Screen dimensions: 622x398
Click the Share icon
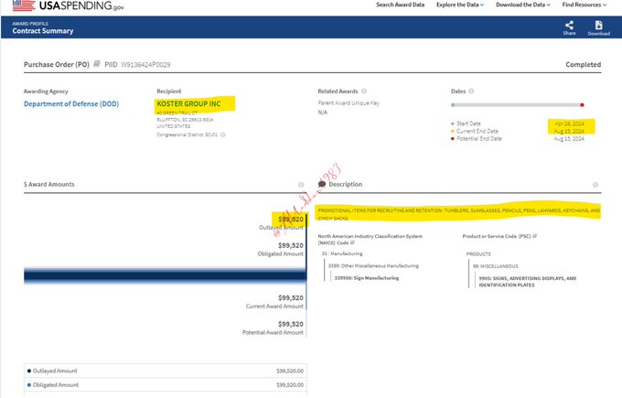[x=569, y=26]
